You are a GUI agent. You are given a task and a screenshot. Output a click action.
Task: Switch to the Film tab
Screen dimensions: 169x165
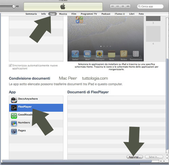point(74,14)
